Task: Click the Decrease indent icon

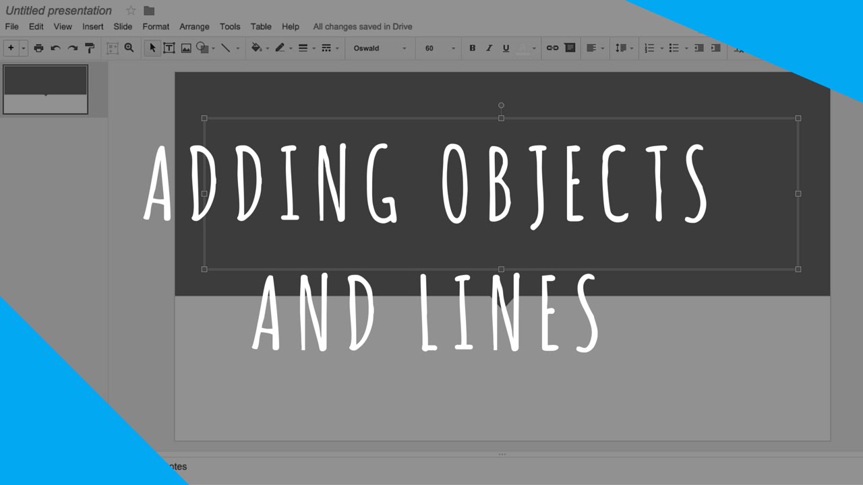Action: click(699, 48)
